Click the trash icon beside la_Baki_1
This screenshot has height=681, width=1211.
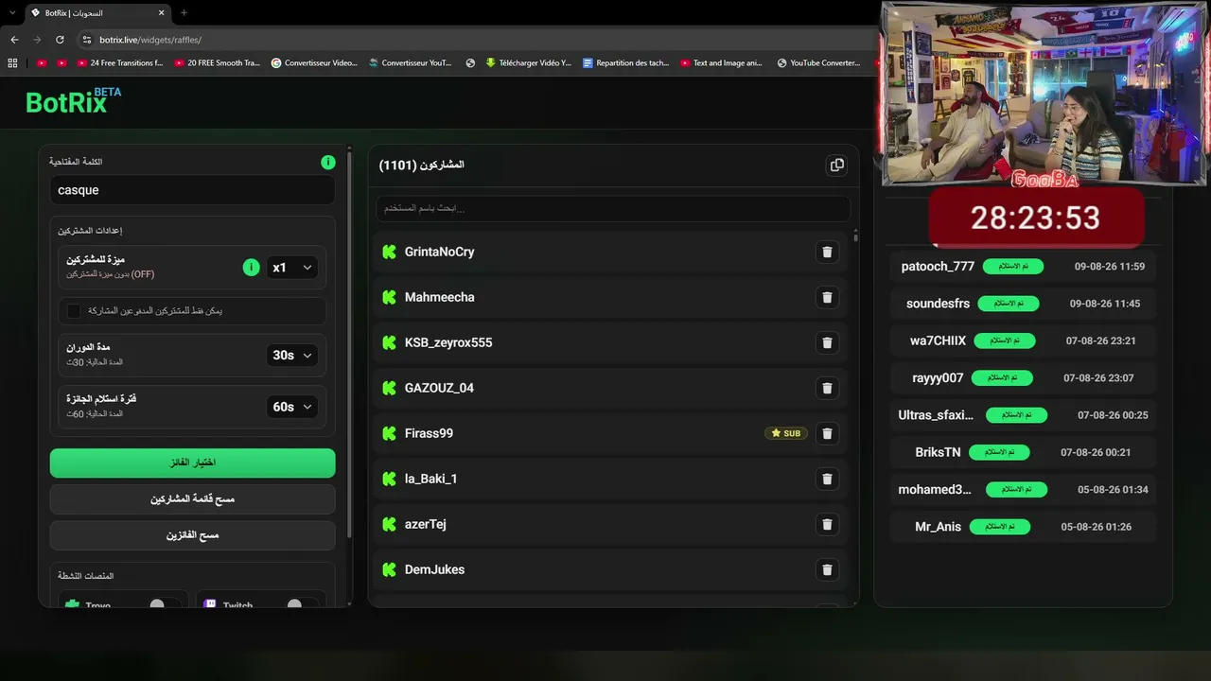(827, 479)
